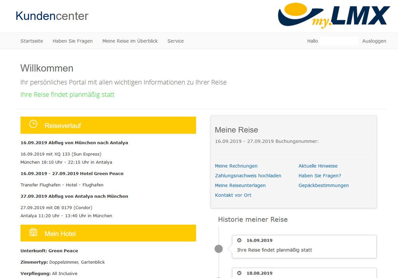Select the gray timeline marker dot
This screenshot has width=398, height=278.
tap(219, 249)
